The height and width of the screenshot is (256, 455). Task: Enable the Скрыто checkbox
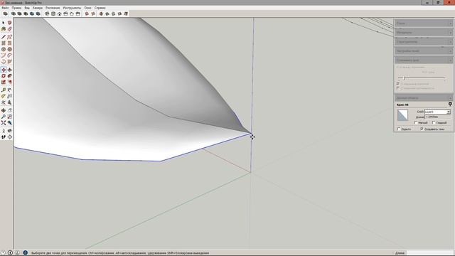[398, 129]
